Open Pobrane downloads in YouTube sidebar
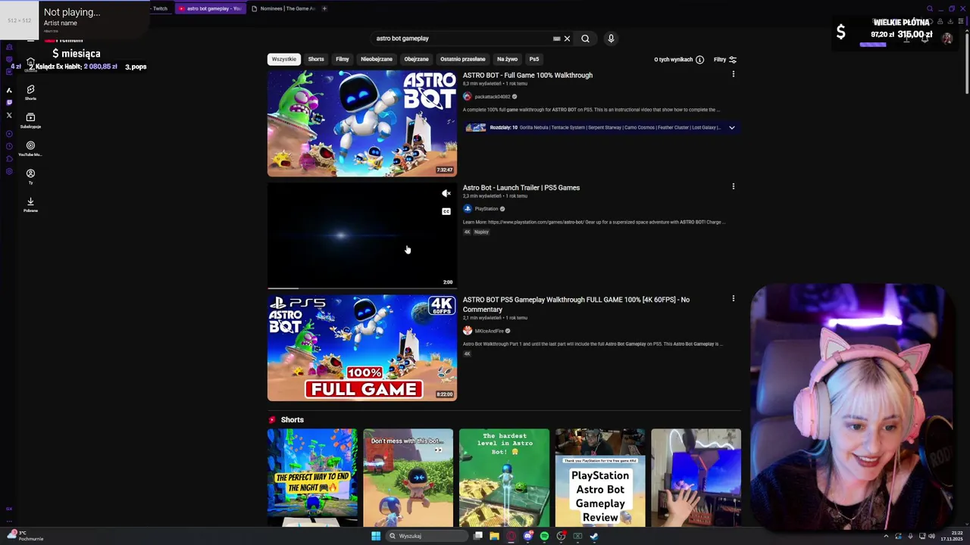 coord(30,204)
